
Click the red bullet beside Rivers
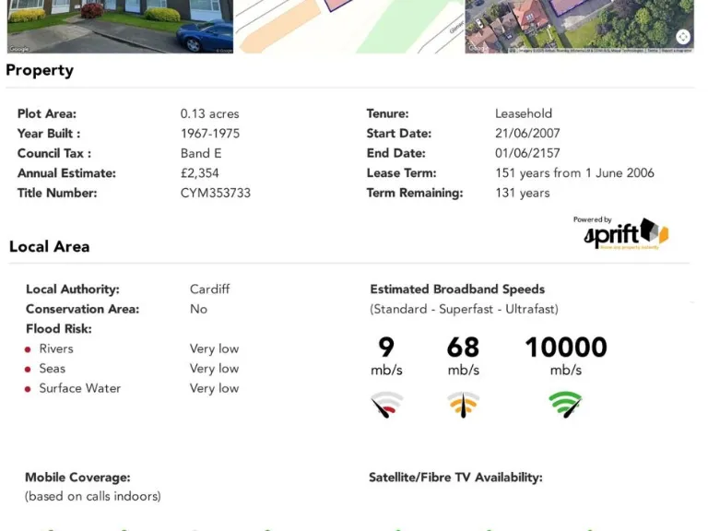29,349
